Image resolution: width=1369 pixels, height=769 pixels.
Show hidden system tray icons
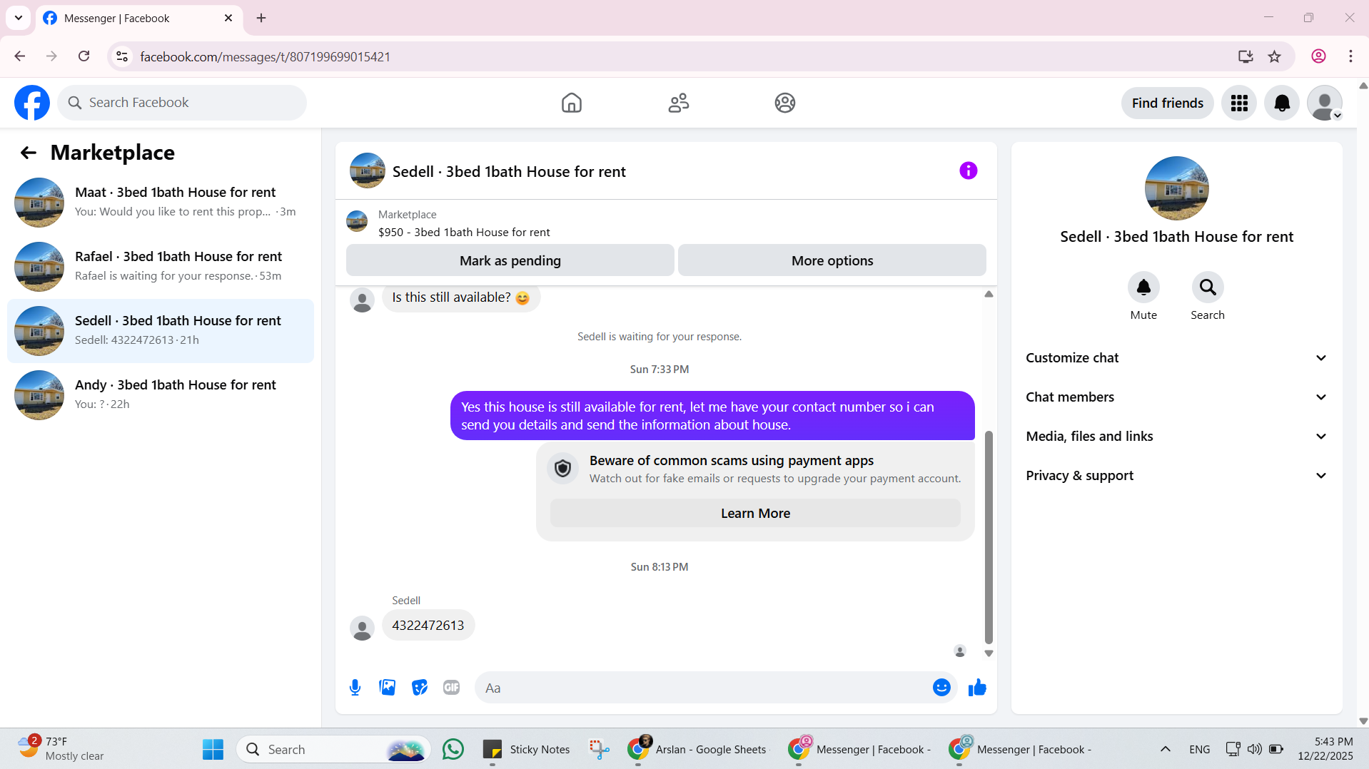(1165, 749)
